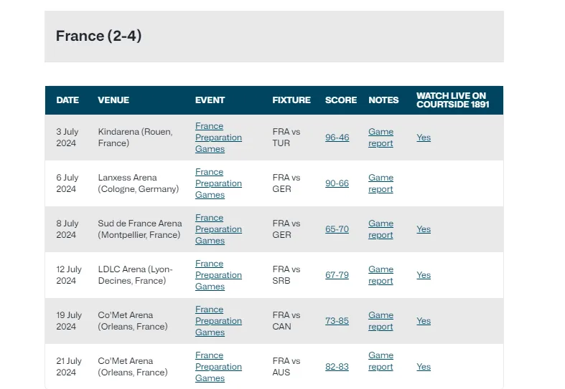Select Yes for the LDLC Arena game

pyautogui.click(x=424, y=275)
